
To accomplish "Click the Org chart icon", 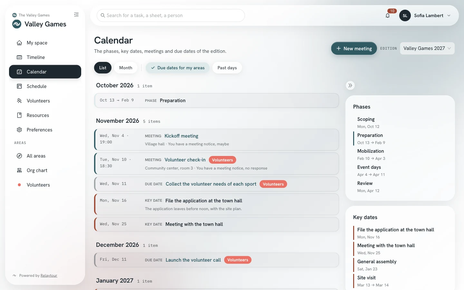I will (x=19, y=170).
